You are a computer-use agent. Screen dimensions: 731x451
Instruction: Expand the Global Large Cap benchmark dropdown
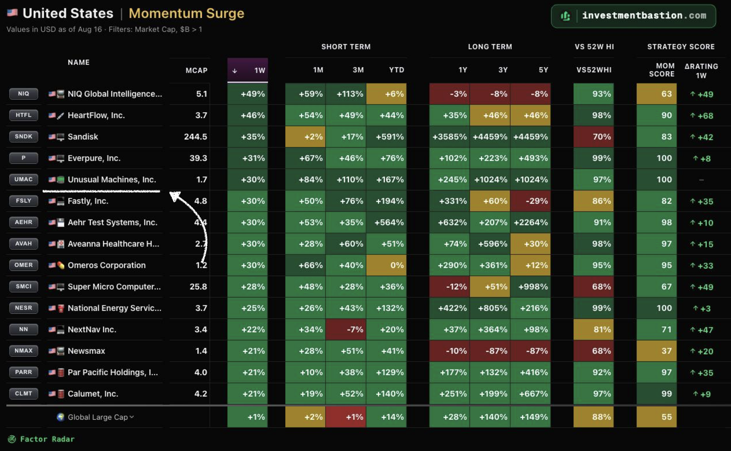click(x=132, y=417)
